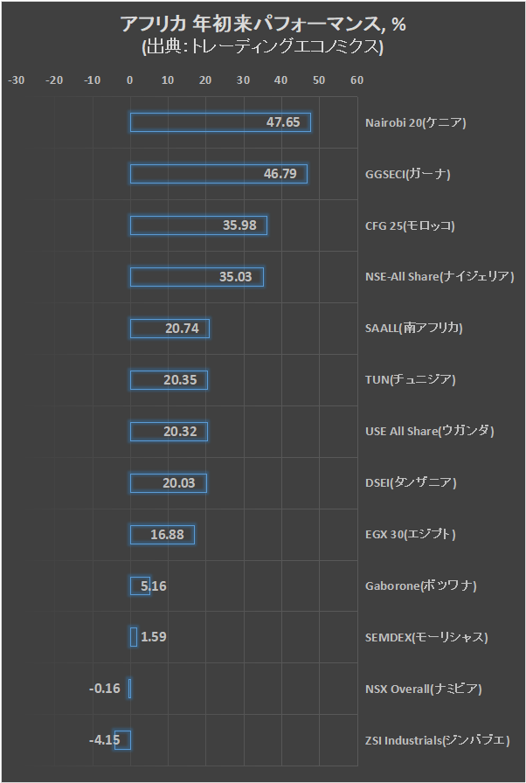Click the 30 axis tick label
Viewport: 526px width, 783px height.
[x=244, y=80]
